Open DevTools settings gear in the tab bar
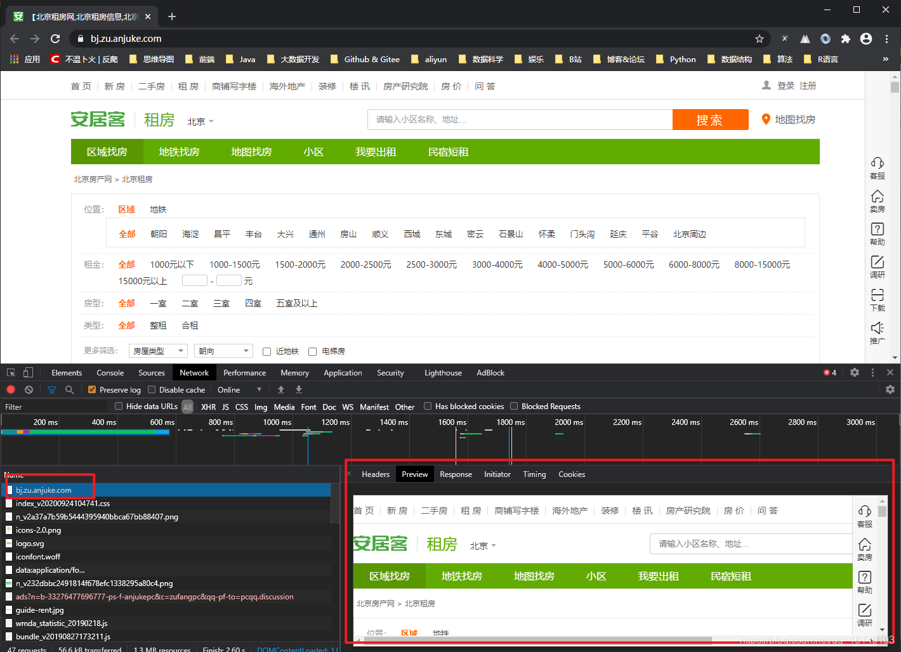This screenshot has width=901, height=652. (x=855, y=373)
